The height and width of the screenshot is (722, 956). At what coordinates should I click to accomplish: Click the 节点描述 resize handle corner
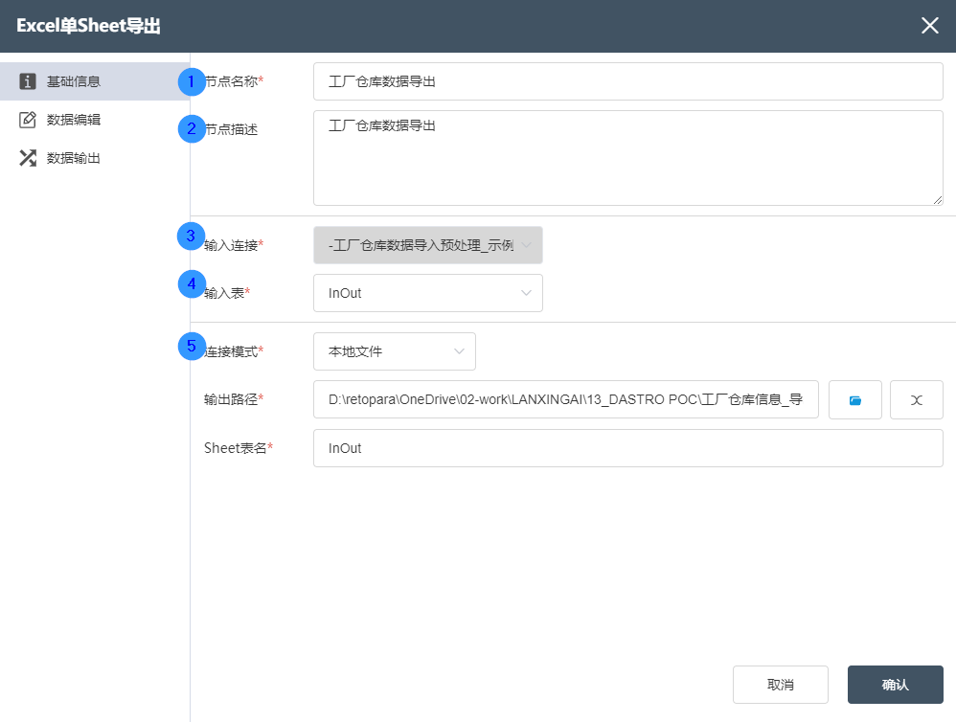(x=937, y=200)
